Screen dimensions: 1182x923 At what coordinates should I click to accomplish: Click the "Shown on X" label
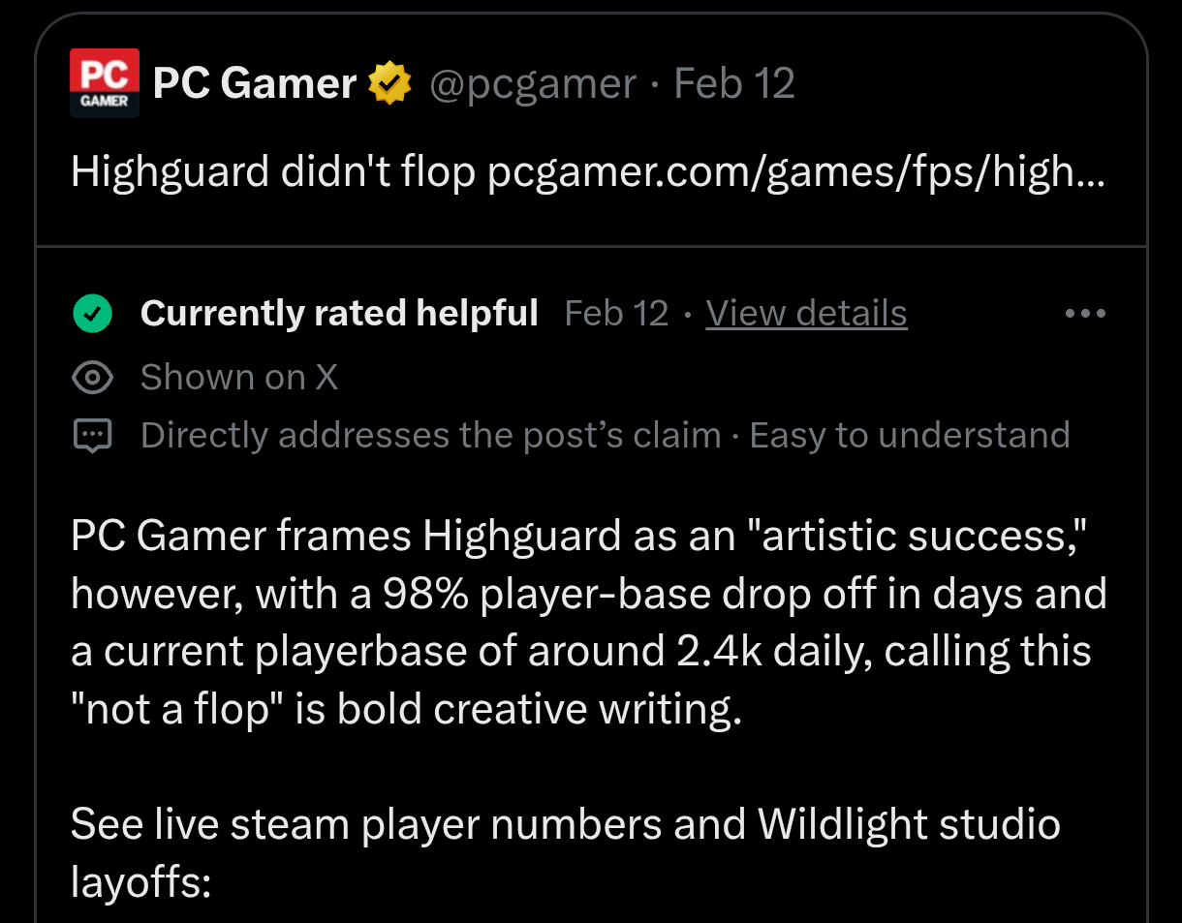[239, 377]
